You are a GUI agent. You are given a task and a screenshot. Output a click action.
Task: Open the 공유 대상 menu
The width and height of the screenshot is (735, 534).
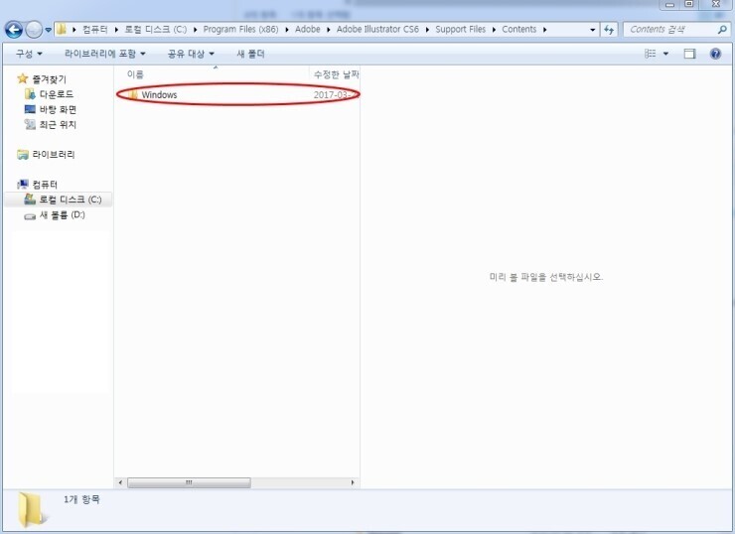191,54
